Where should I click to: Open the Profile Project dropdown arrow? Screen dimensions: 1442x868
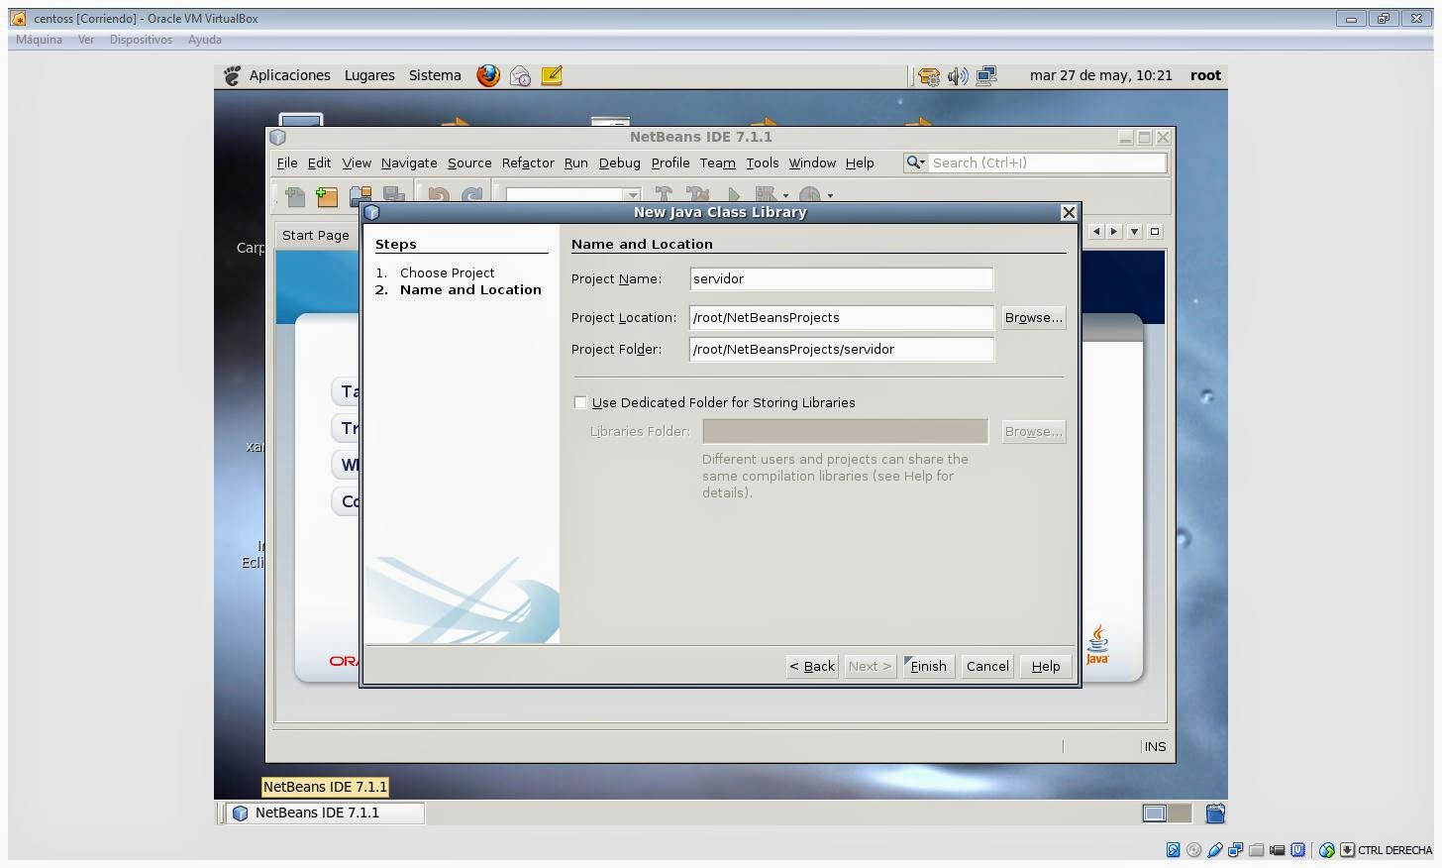tap(830, 196)
